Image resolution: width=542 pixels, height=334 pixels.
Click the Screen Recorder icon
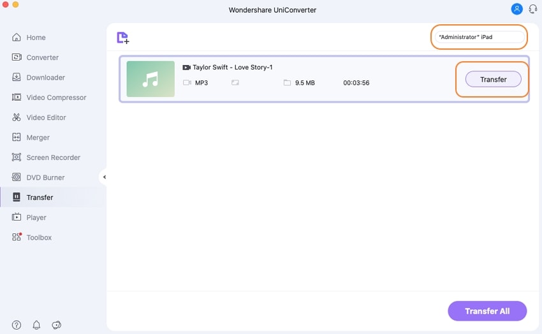point(16,157)
